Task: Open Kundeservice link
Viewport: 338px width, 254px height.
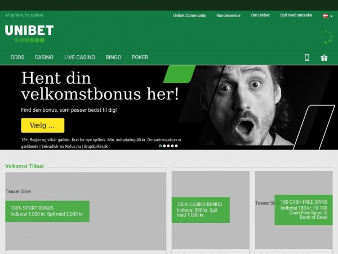Action: click(229, 15)
